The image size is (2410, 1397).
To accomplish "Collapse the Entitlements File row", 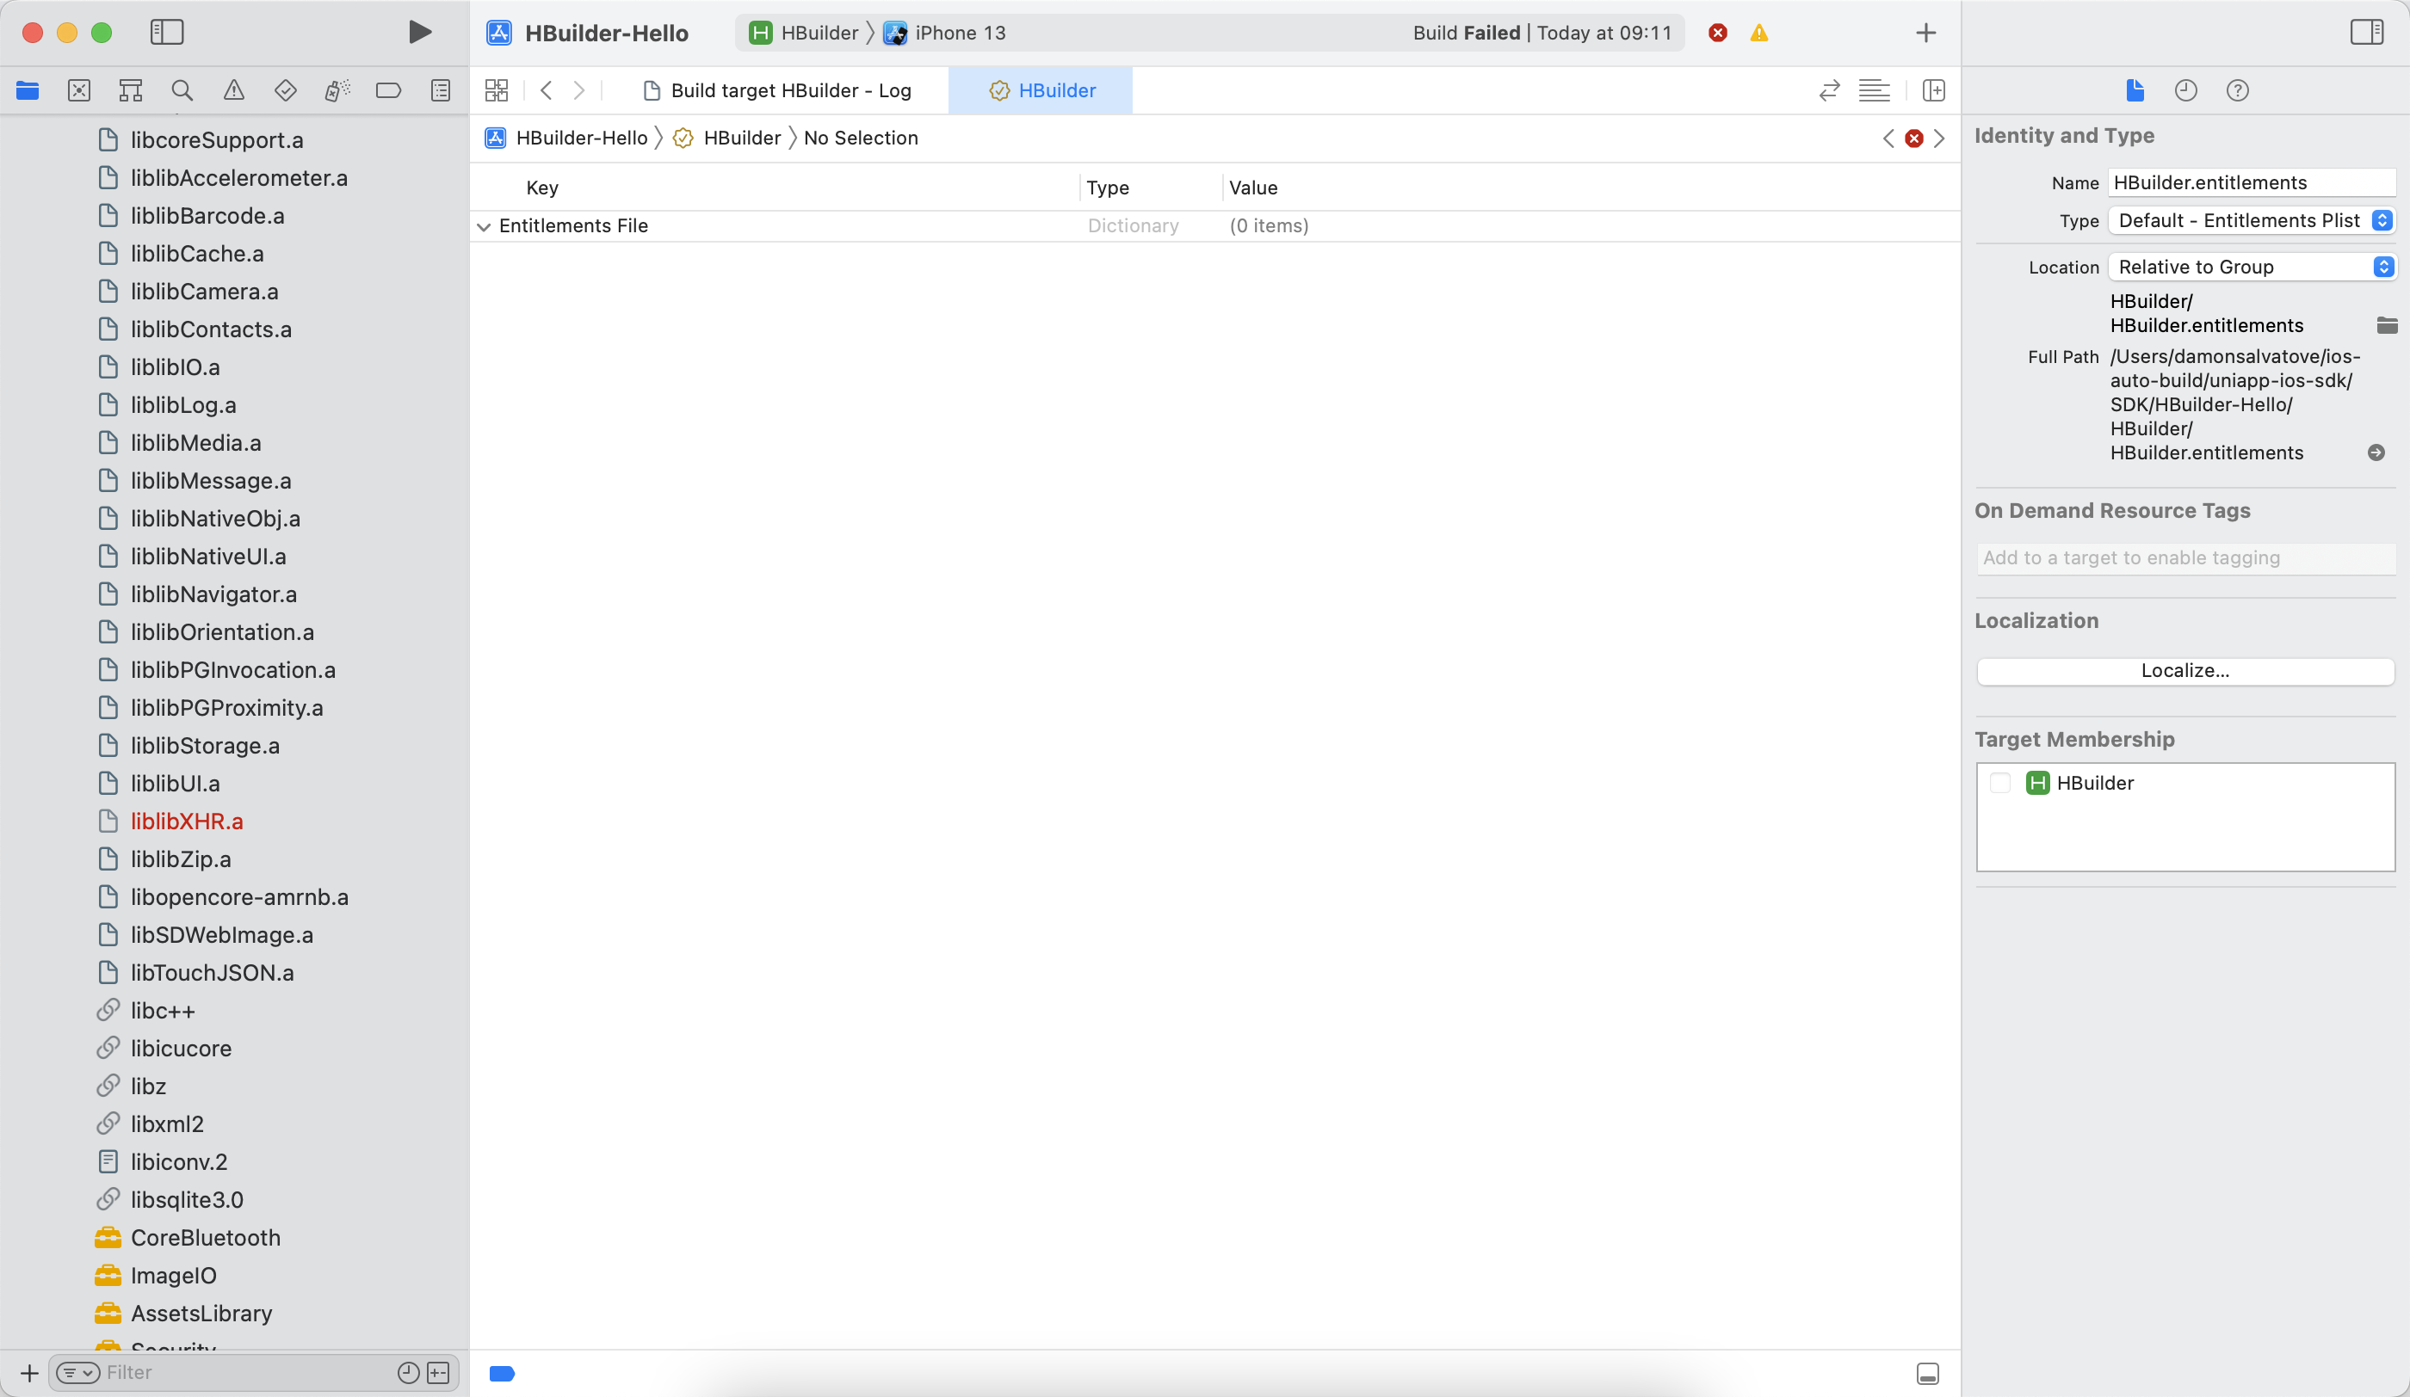I will point(484,226).
